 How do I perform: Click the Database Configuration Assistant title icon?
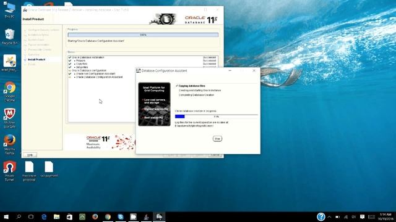pyautogui.click(x=138, y=71)
